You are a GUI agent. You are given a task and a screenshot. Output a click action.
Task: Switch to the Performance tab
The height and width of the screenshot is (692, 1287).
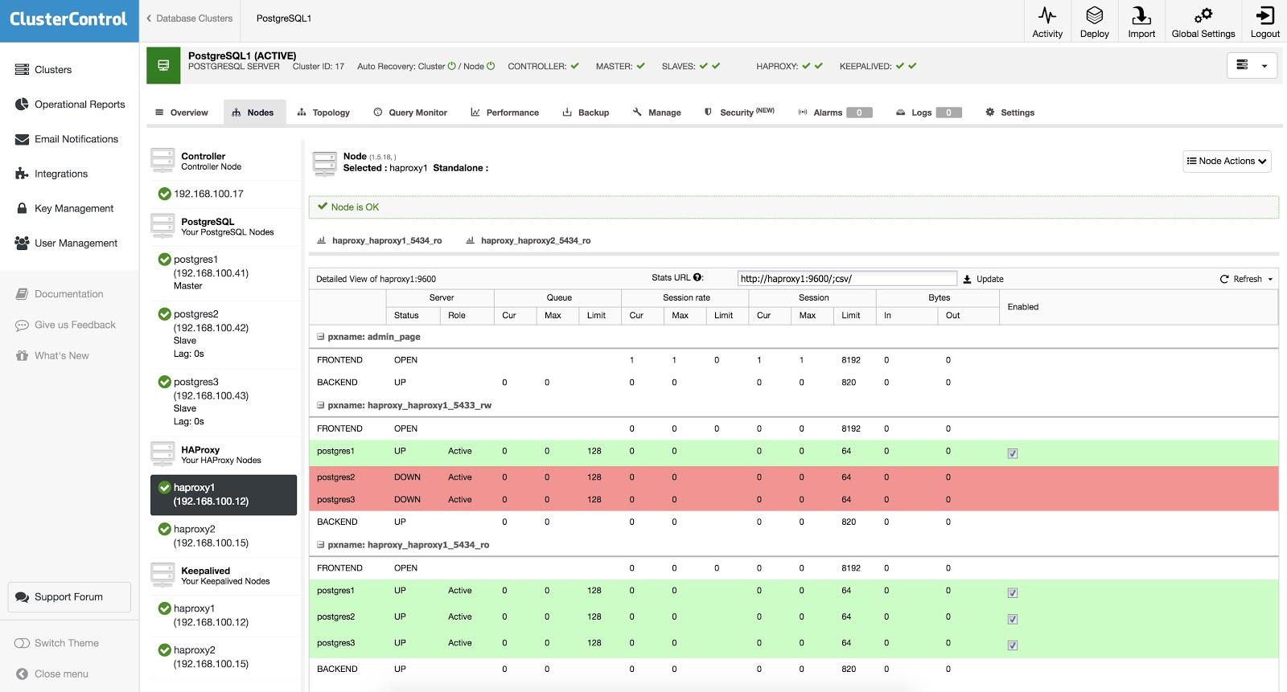(504, 113)
